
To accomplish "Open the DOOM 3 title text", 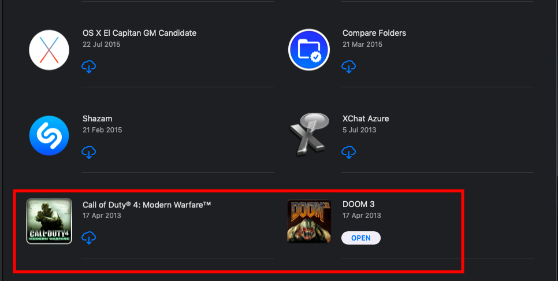I will [358, 204].
